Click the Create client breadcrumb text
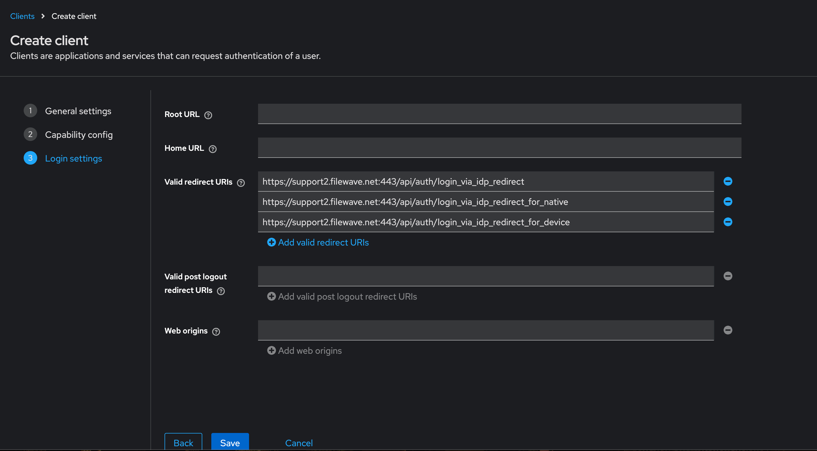Viewport: 817px width, 451px height. [74, 16]
